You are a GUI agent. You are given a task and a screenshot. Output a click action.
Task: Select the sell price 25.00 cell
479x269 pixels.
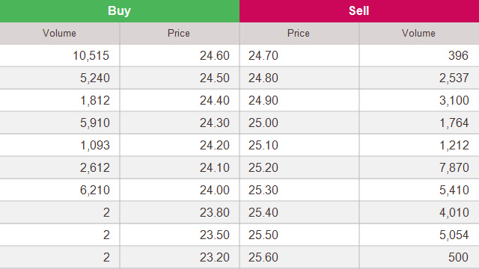(x=299, y=123)
